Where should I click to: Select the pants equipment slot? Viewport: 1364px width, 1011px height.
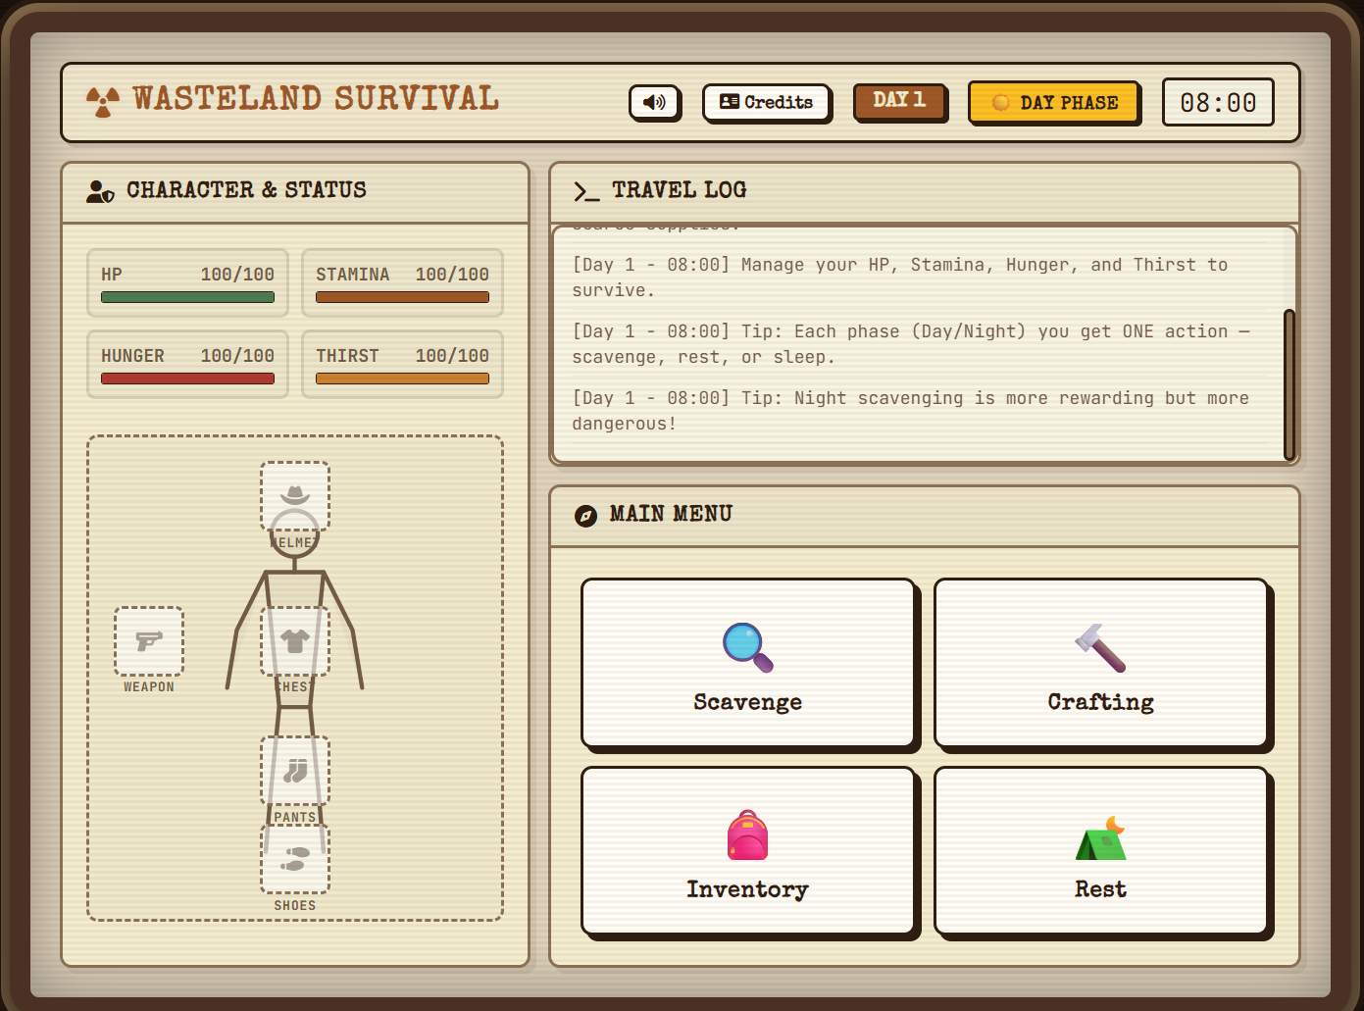click(x=295, y=771)
